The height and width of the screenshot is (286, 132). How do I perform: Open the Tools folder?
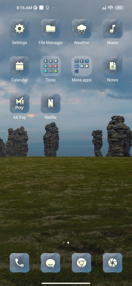(x=51, y=66)
